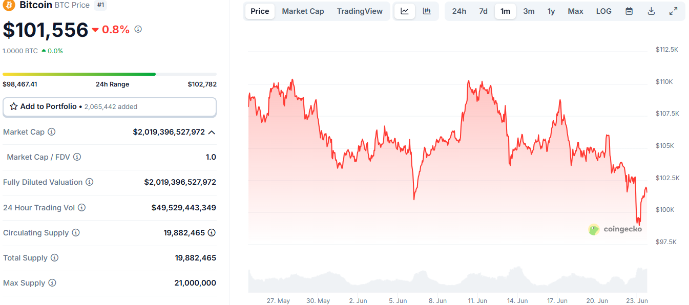
Task: Click the star icon in Add to Portfolio
Action: coord(14,106)
